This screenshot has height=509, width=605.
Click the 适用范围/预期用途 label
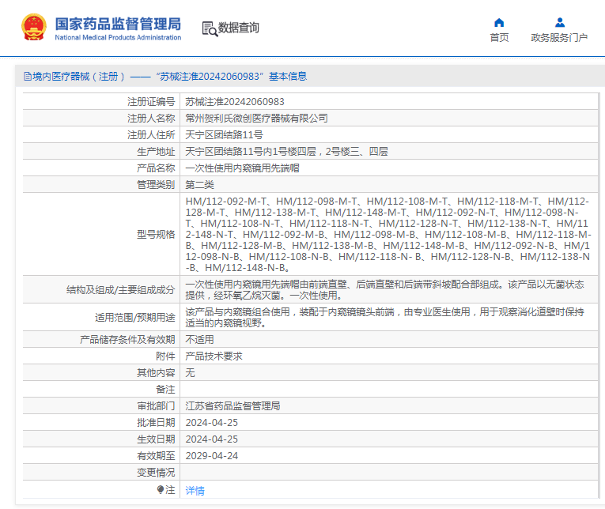pos(134,318)
